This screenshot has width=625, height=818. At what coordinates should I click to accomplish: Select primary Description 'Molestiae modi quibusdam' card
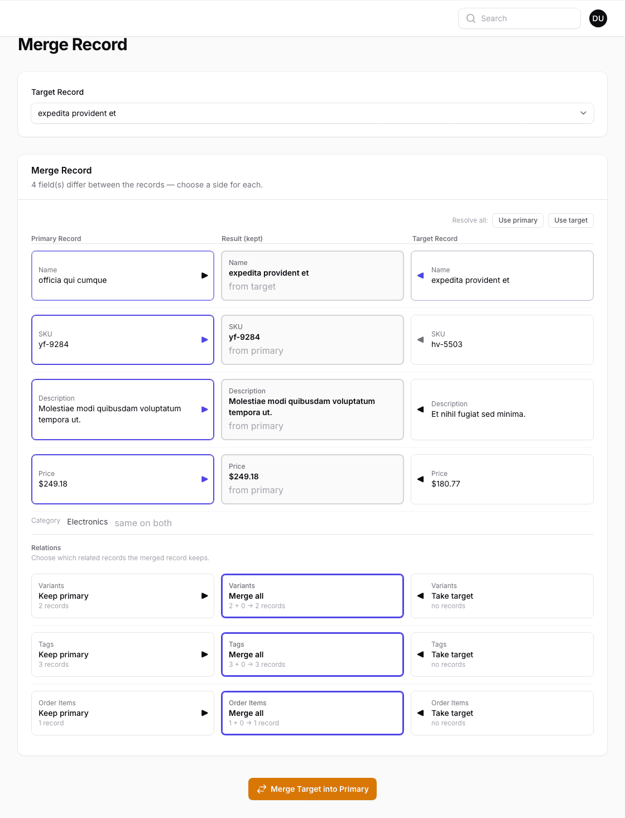123,410
